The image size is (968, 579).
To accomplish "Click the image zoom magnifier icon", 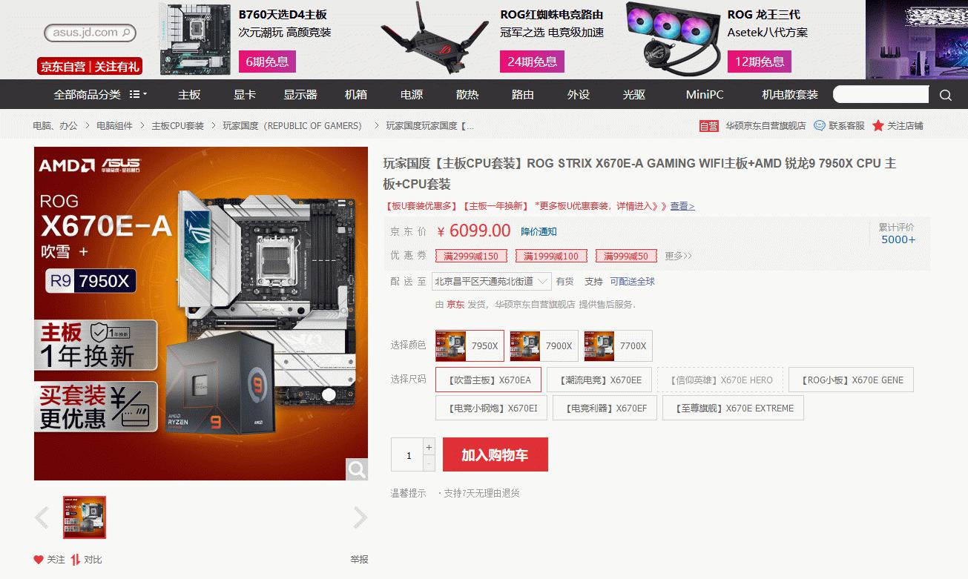I will 357,469.
